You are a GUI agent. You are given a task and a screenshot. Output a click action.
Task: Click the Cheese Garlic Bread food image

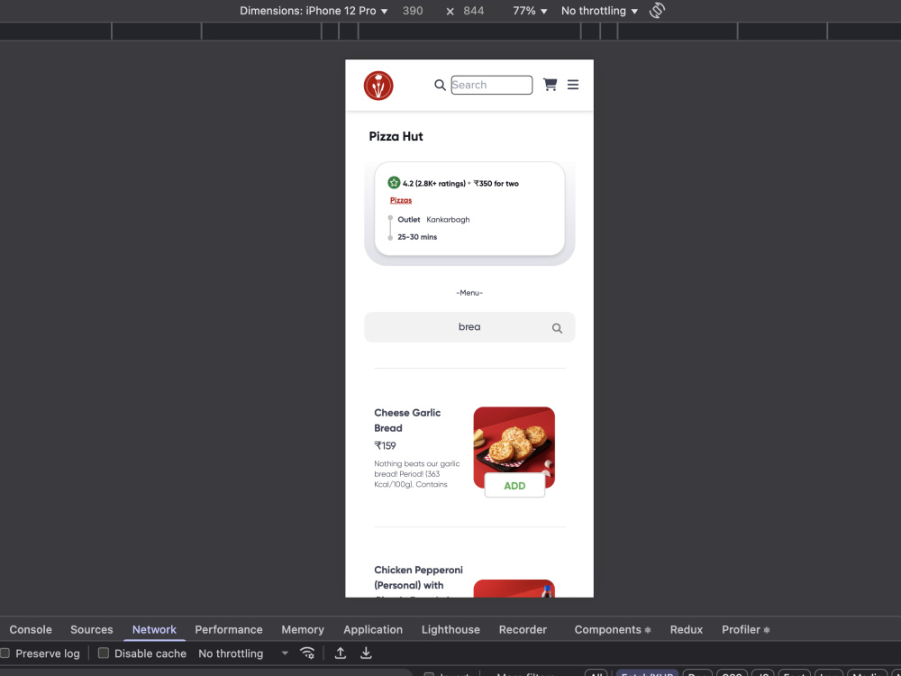tap(514, 447)
